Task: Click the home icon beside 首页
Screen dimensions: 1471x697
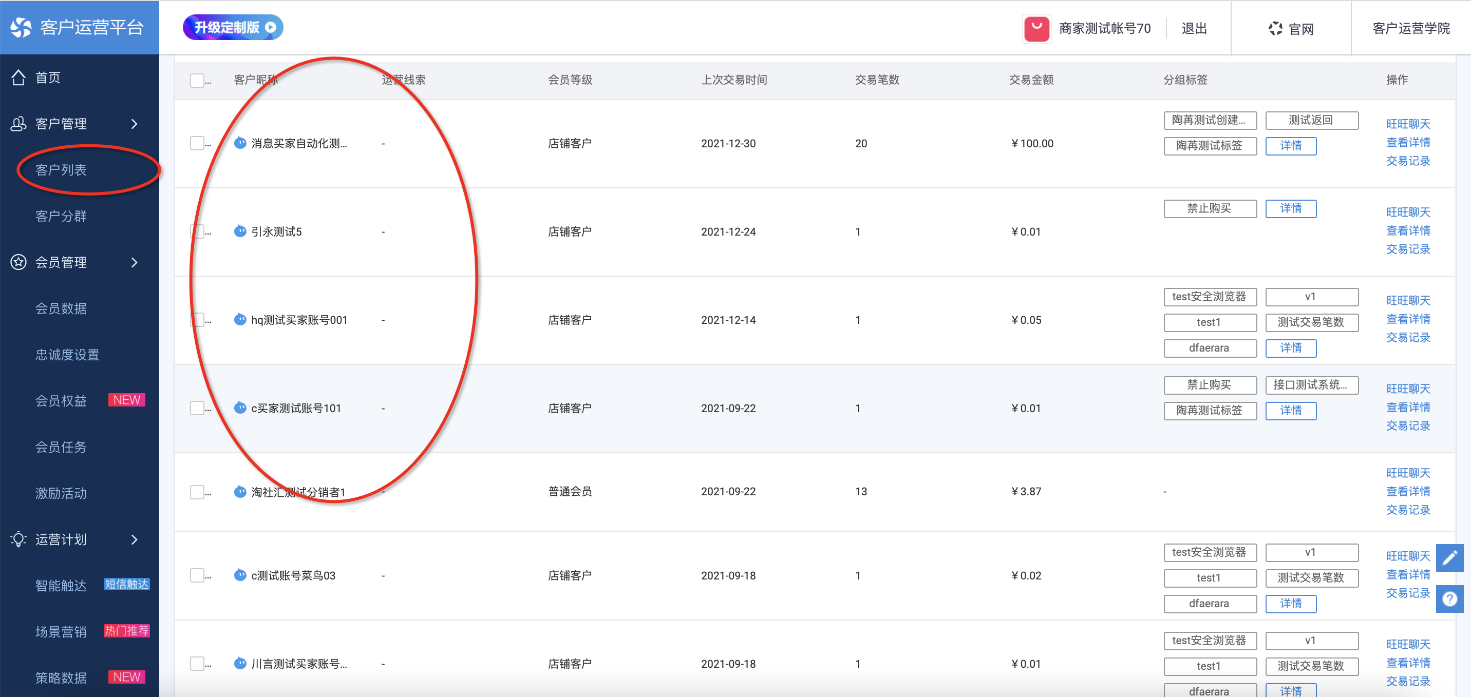Action: [18, 78]
